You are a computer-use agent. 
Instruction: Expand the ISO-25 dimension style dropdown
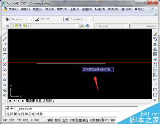(61, 19)
